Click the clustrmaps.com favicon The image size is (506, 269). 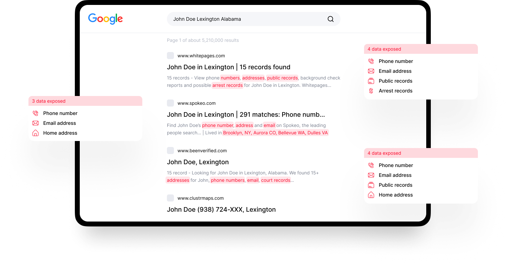point(170,198)
